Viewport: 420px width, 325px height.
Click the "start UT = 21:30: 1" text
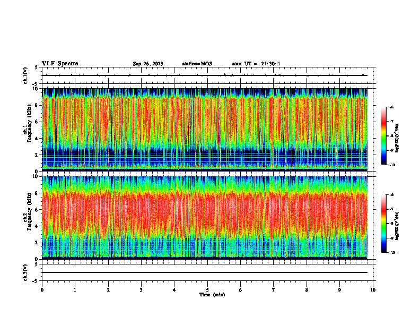tap(256, 64)
